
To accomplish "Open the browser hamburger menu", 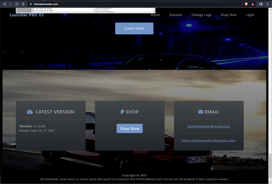I will (267, 4).
